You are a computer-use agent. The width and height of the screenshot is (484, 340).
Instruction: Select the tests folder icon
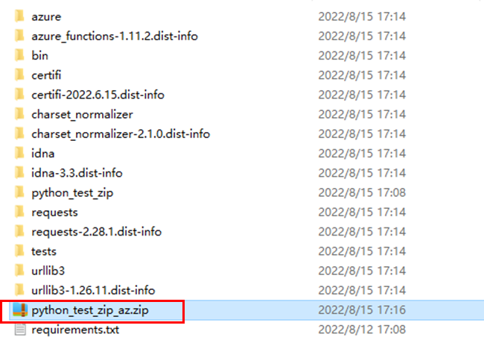[19, 251]
